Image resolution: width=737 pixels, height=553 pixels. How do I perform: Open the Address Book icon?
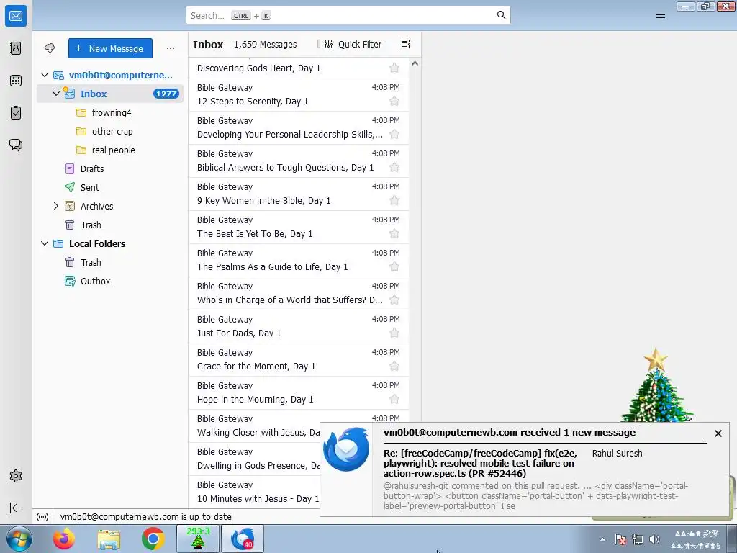pyautogui.click(x=16, y=48)
